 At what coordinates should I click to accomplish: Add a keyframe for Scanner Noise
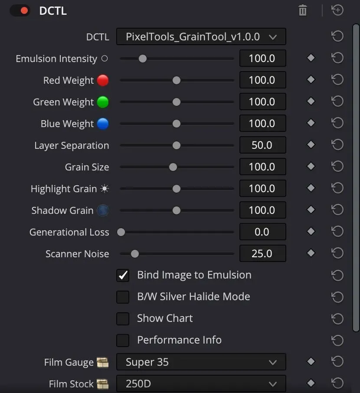[x=311, y=253]
